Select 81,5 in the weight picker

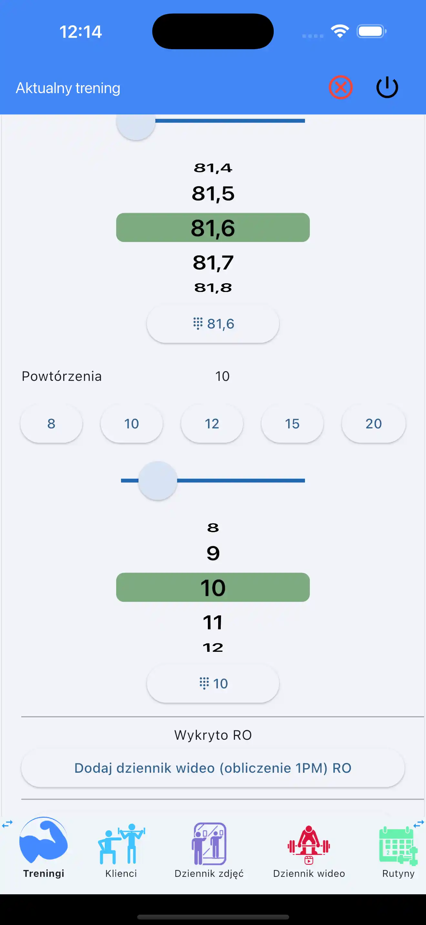[x=213, y=194]
